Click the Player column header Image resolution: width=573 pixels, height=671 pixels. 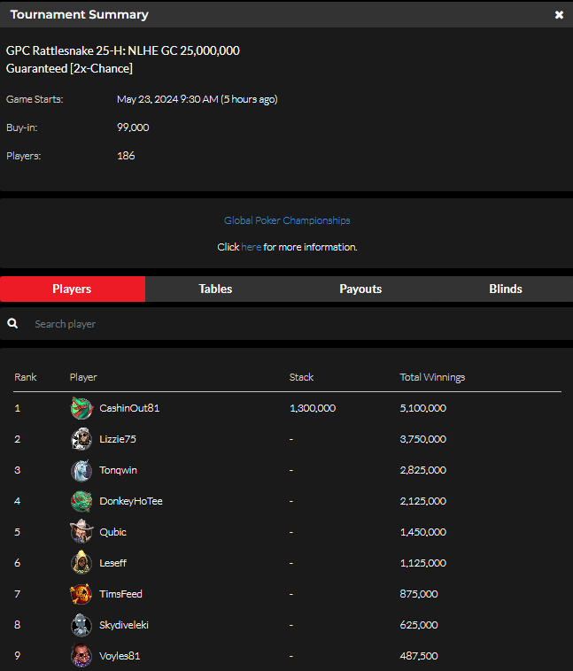point(83,377)
